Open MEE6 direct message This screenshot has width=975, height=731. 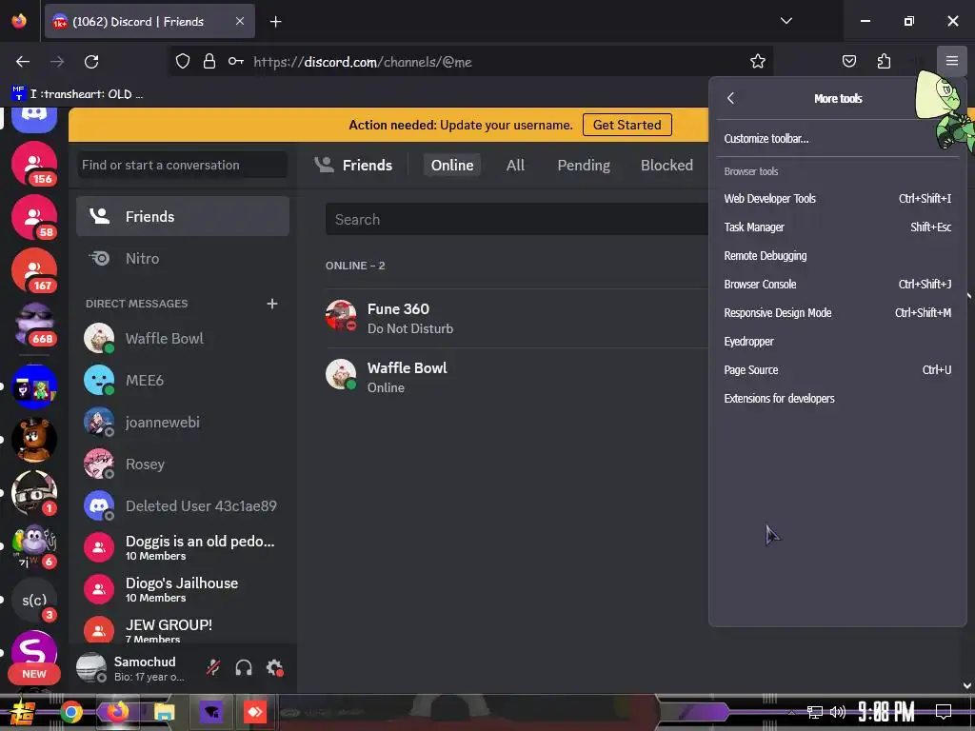[x=183, y=380]
